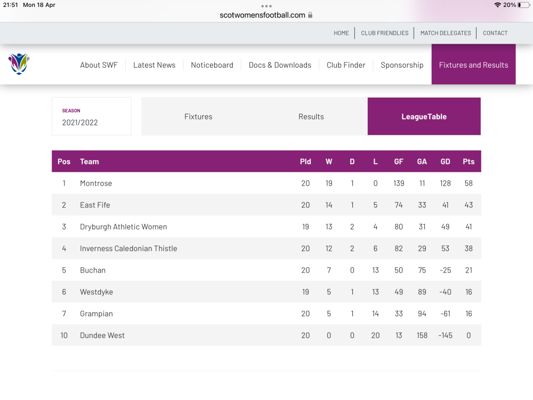Click Dryburgh Athletic Women's 80 goals-for
Image resolution: width=533 pixels, height=400 pixels.
pyautogui.click(x=399, y=227)
